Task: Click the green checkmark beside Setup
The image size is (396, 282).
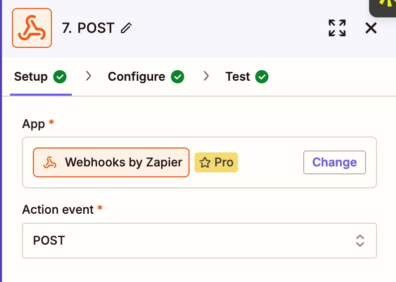Action: (60, 77)
